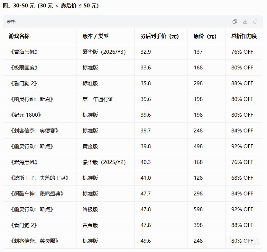Click the expand table fullscreen icon

click(x=255, y=22)
